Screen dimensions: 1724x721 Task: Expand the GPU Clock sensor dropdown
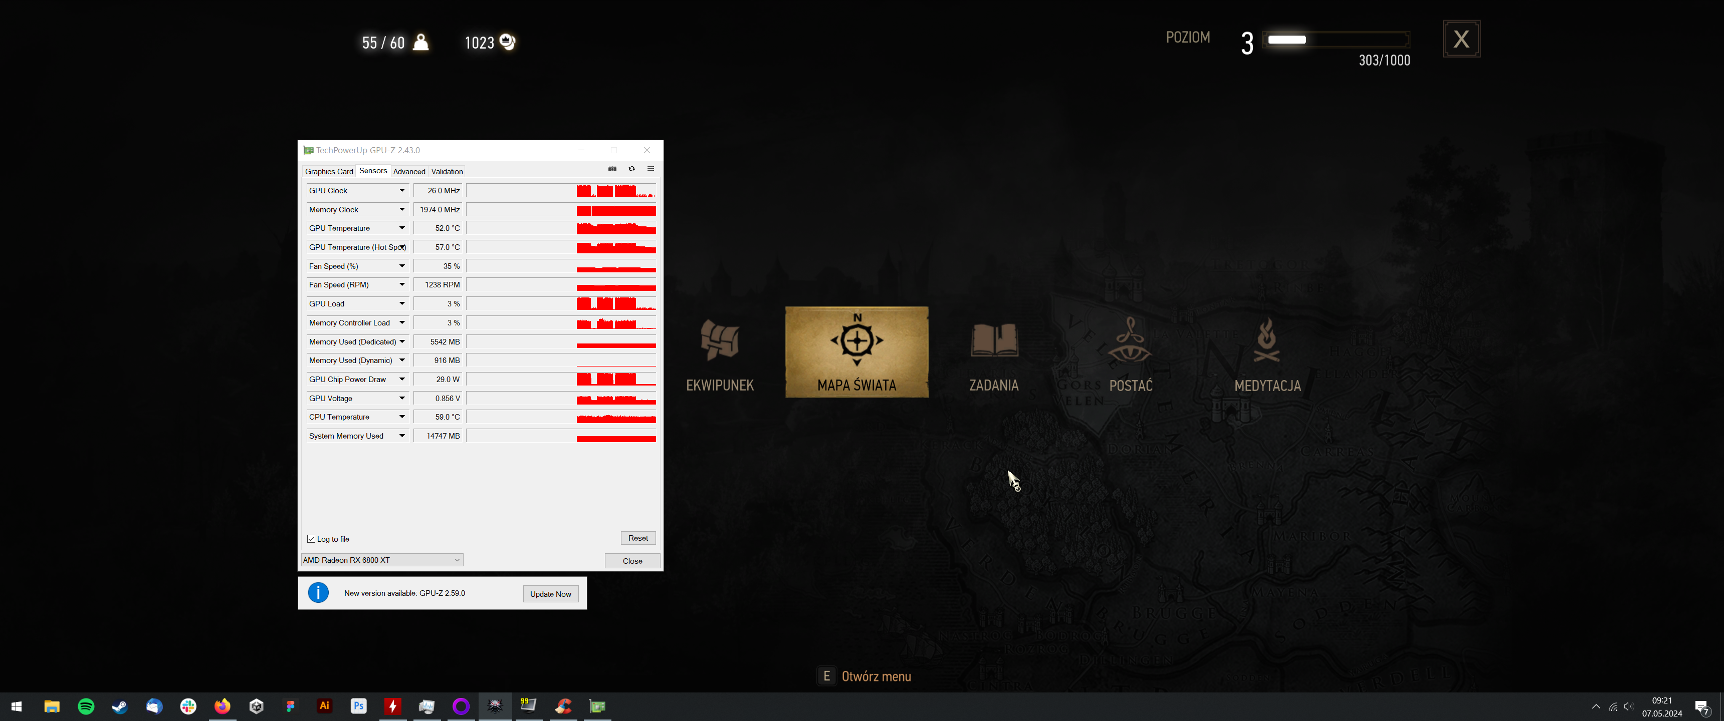point(402,191)
